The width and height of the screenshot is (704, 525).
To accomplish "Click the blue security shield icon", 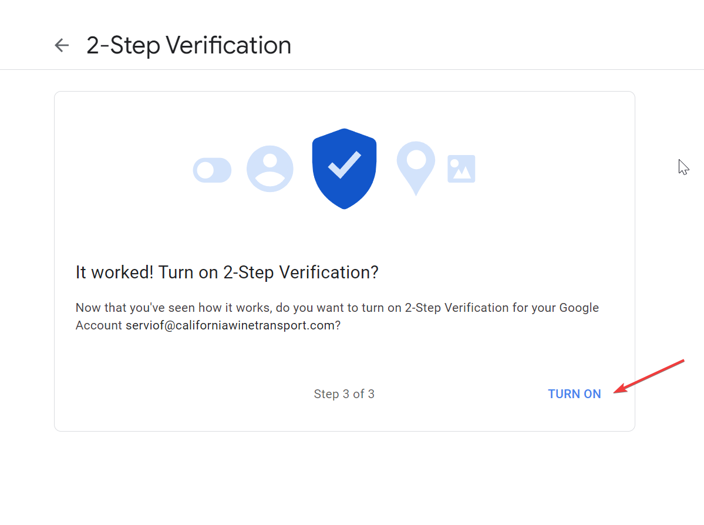I will click(345, 169).
